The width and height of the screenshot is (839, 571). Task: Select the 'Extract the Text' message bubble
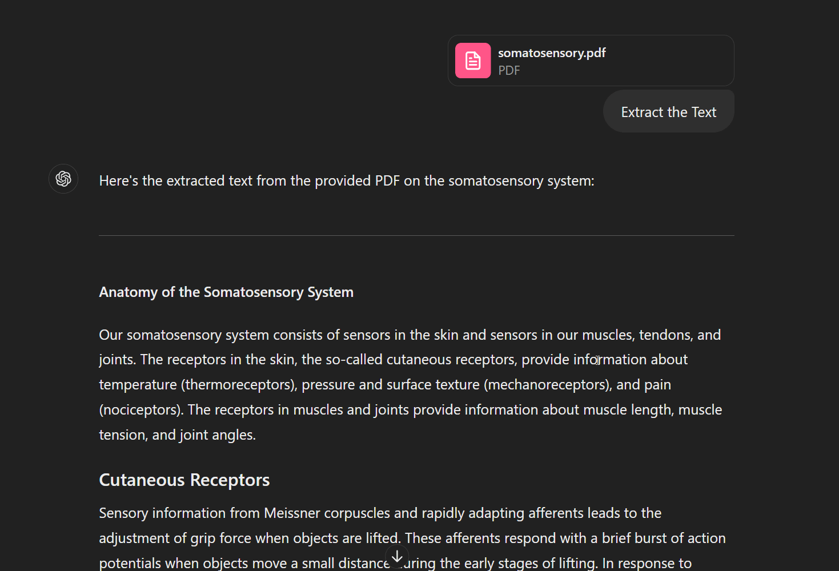(668, 111)
